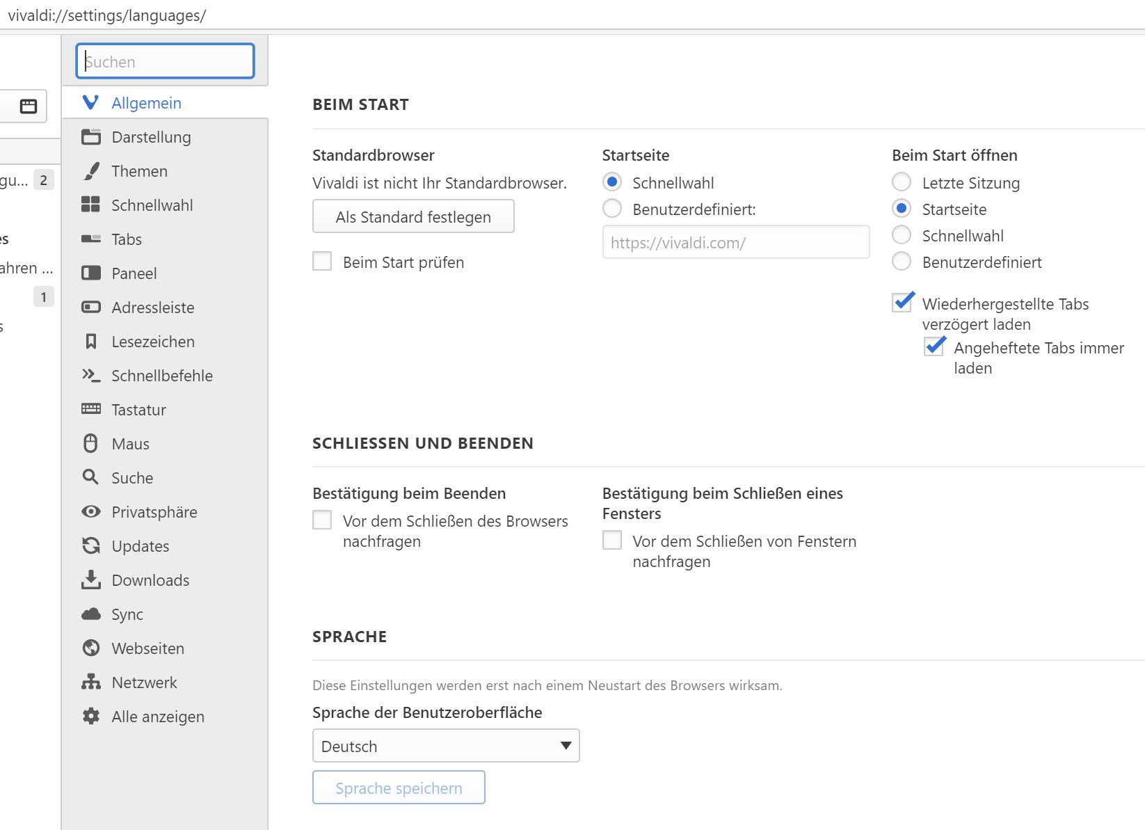Click the Lesezeichen bookmark icon

pyautogui.click(x=91, y=342)
